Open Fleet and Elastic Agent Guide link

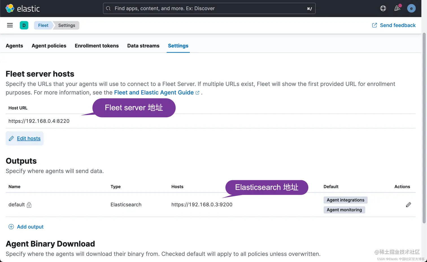tap(157, 93)
